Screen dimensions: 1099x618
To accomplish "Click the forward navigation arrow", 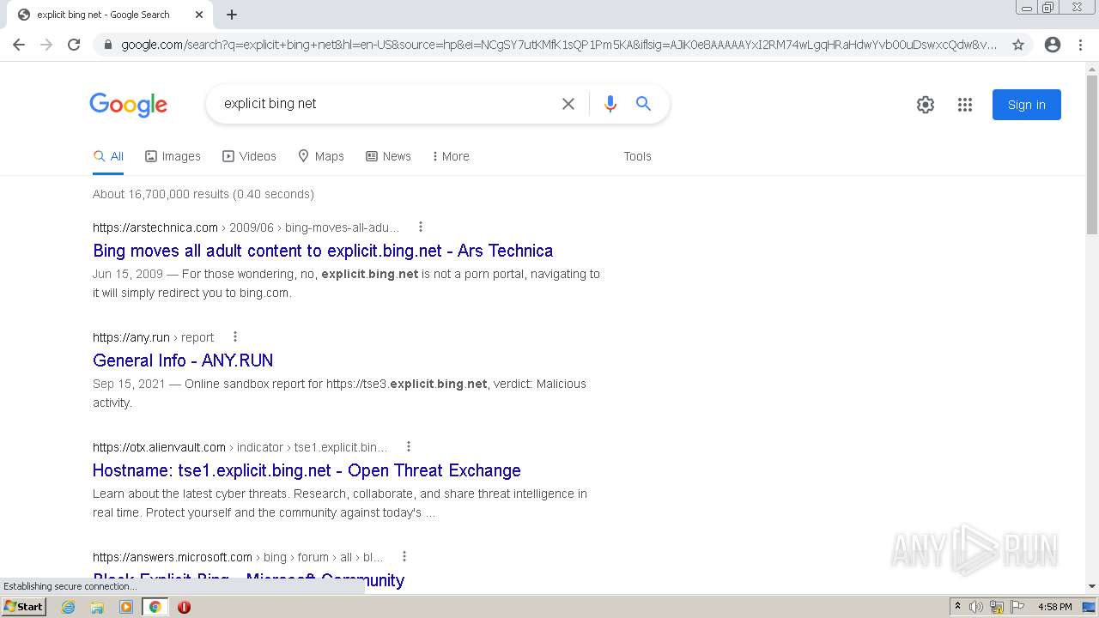I will pyautogui.click(x=46, y=45).
